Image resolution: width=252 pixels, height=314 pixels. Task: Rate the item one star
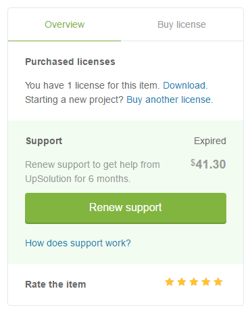(x=170, y=282)
